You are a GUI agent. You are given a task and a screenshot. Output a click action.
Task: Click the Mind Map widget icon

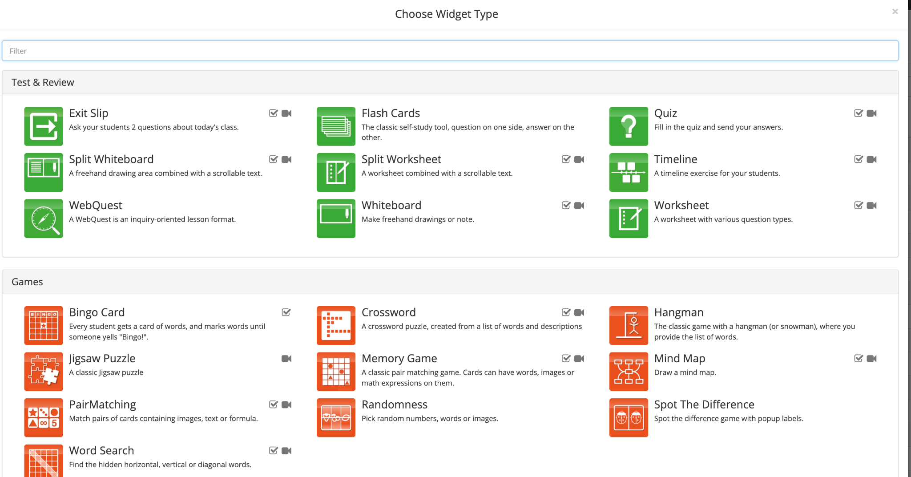[629, 372]
